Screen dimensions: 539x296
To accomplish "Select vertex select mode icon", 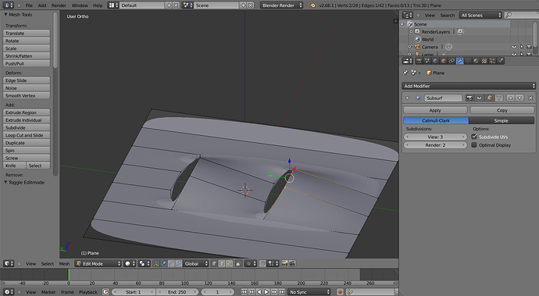I will [214, 264].
